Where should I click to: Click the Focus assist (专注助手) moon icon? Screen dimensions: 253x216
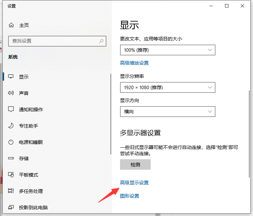coord(11,126)
